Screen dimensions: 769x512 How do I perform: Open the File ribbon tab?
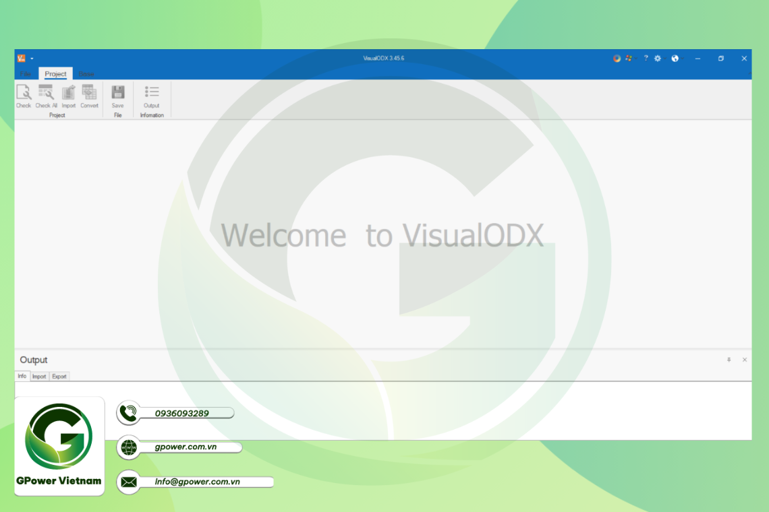[26, 74]
